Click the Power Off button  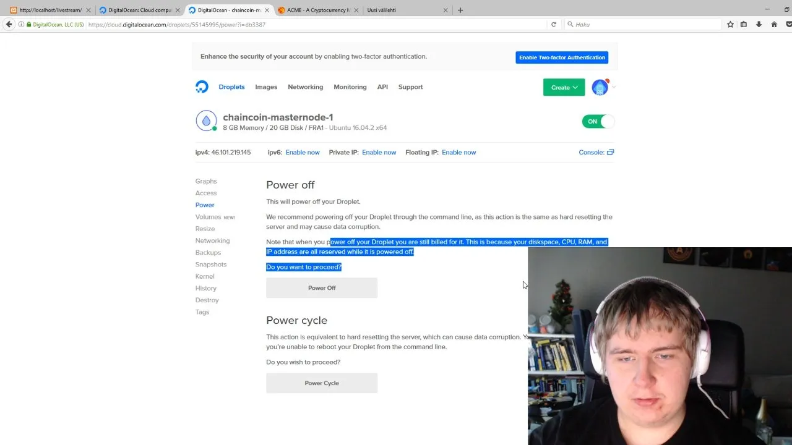coord(322,288)
